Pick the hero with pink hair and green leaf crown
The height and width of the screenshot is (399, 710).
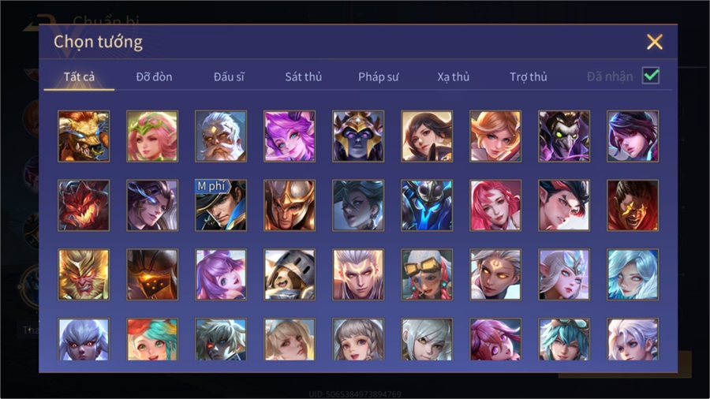152,136
